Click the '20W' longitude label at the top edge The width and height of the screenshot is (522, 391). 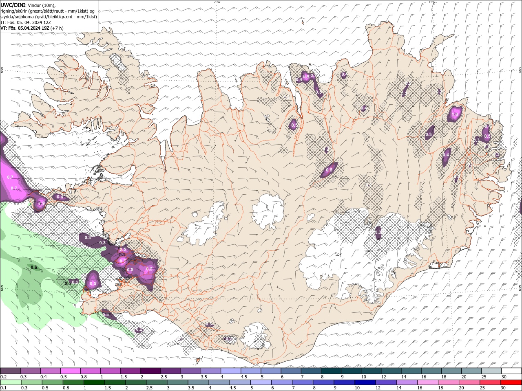click(x=217, y=2)
